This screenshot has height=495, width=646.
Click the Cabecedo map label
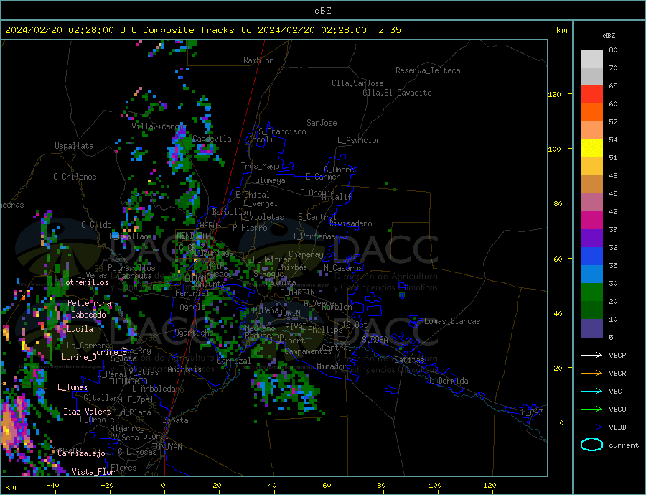coord(88,315)
